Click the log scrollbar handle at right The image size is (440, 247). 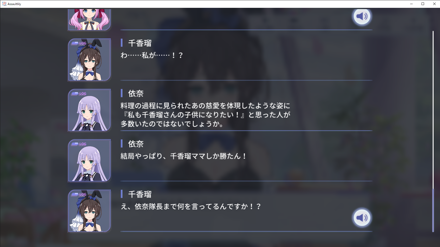(x=433, y=210)
